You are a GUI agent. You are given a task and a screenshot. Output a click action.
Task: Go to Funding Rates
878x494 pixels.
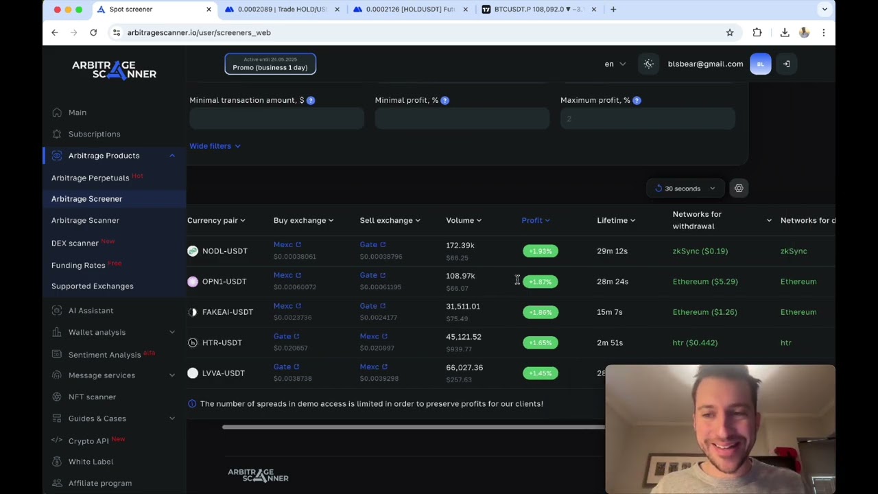pyautogui.click(x=78, y=265)
